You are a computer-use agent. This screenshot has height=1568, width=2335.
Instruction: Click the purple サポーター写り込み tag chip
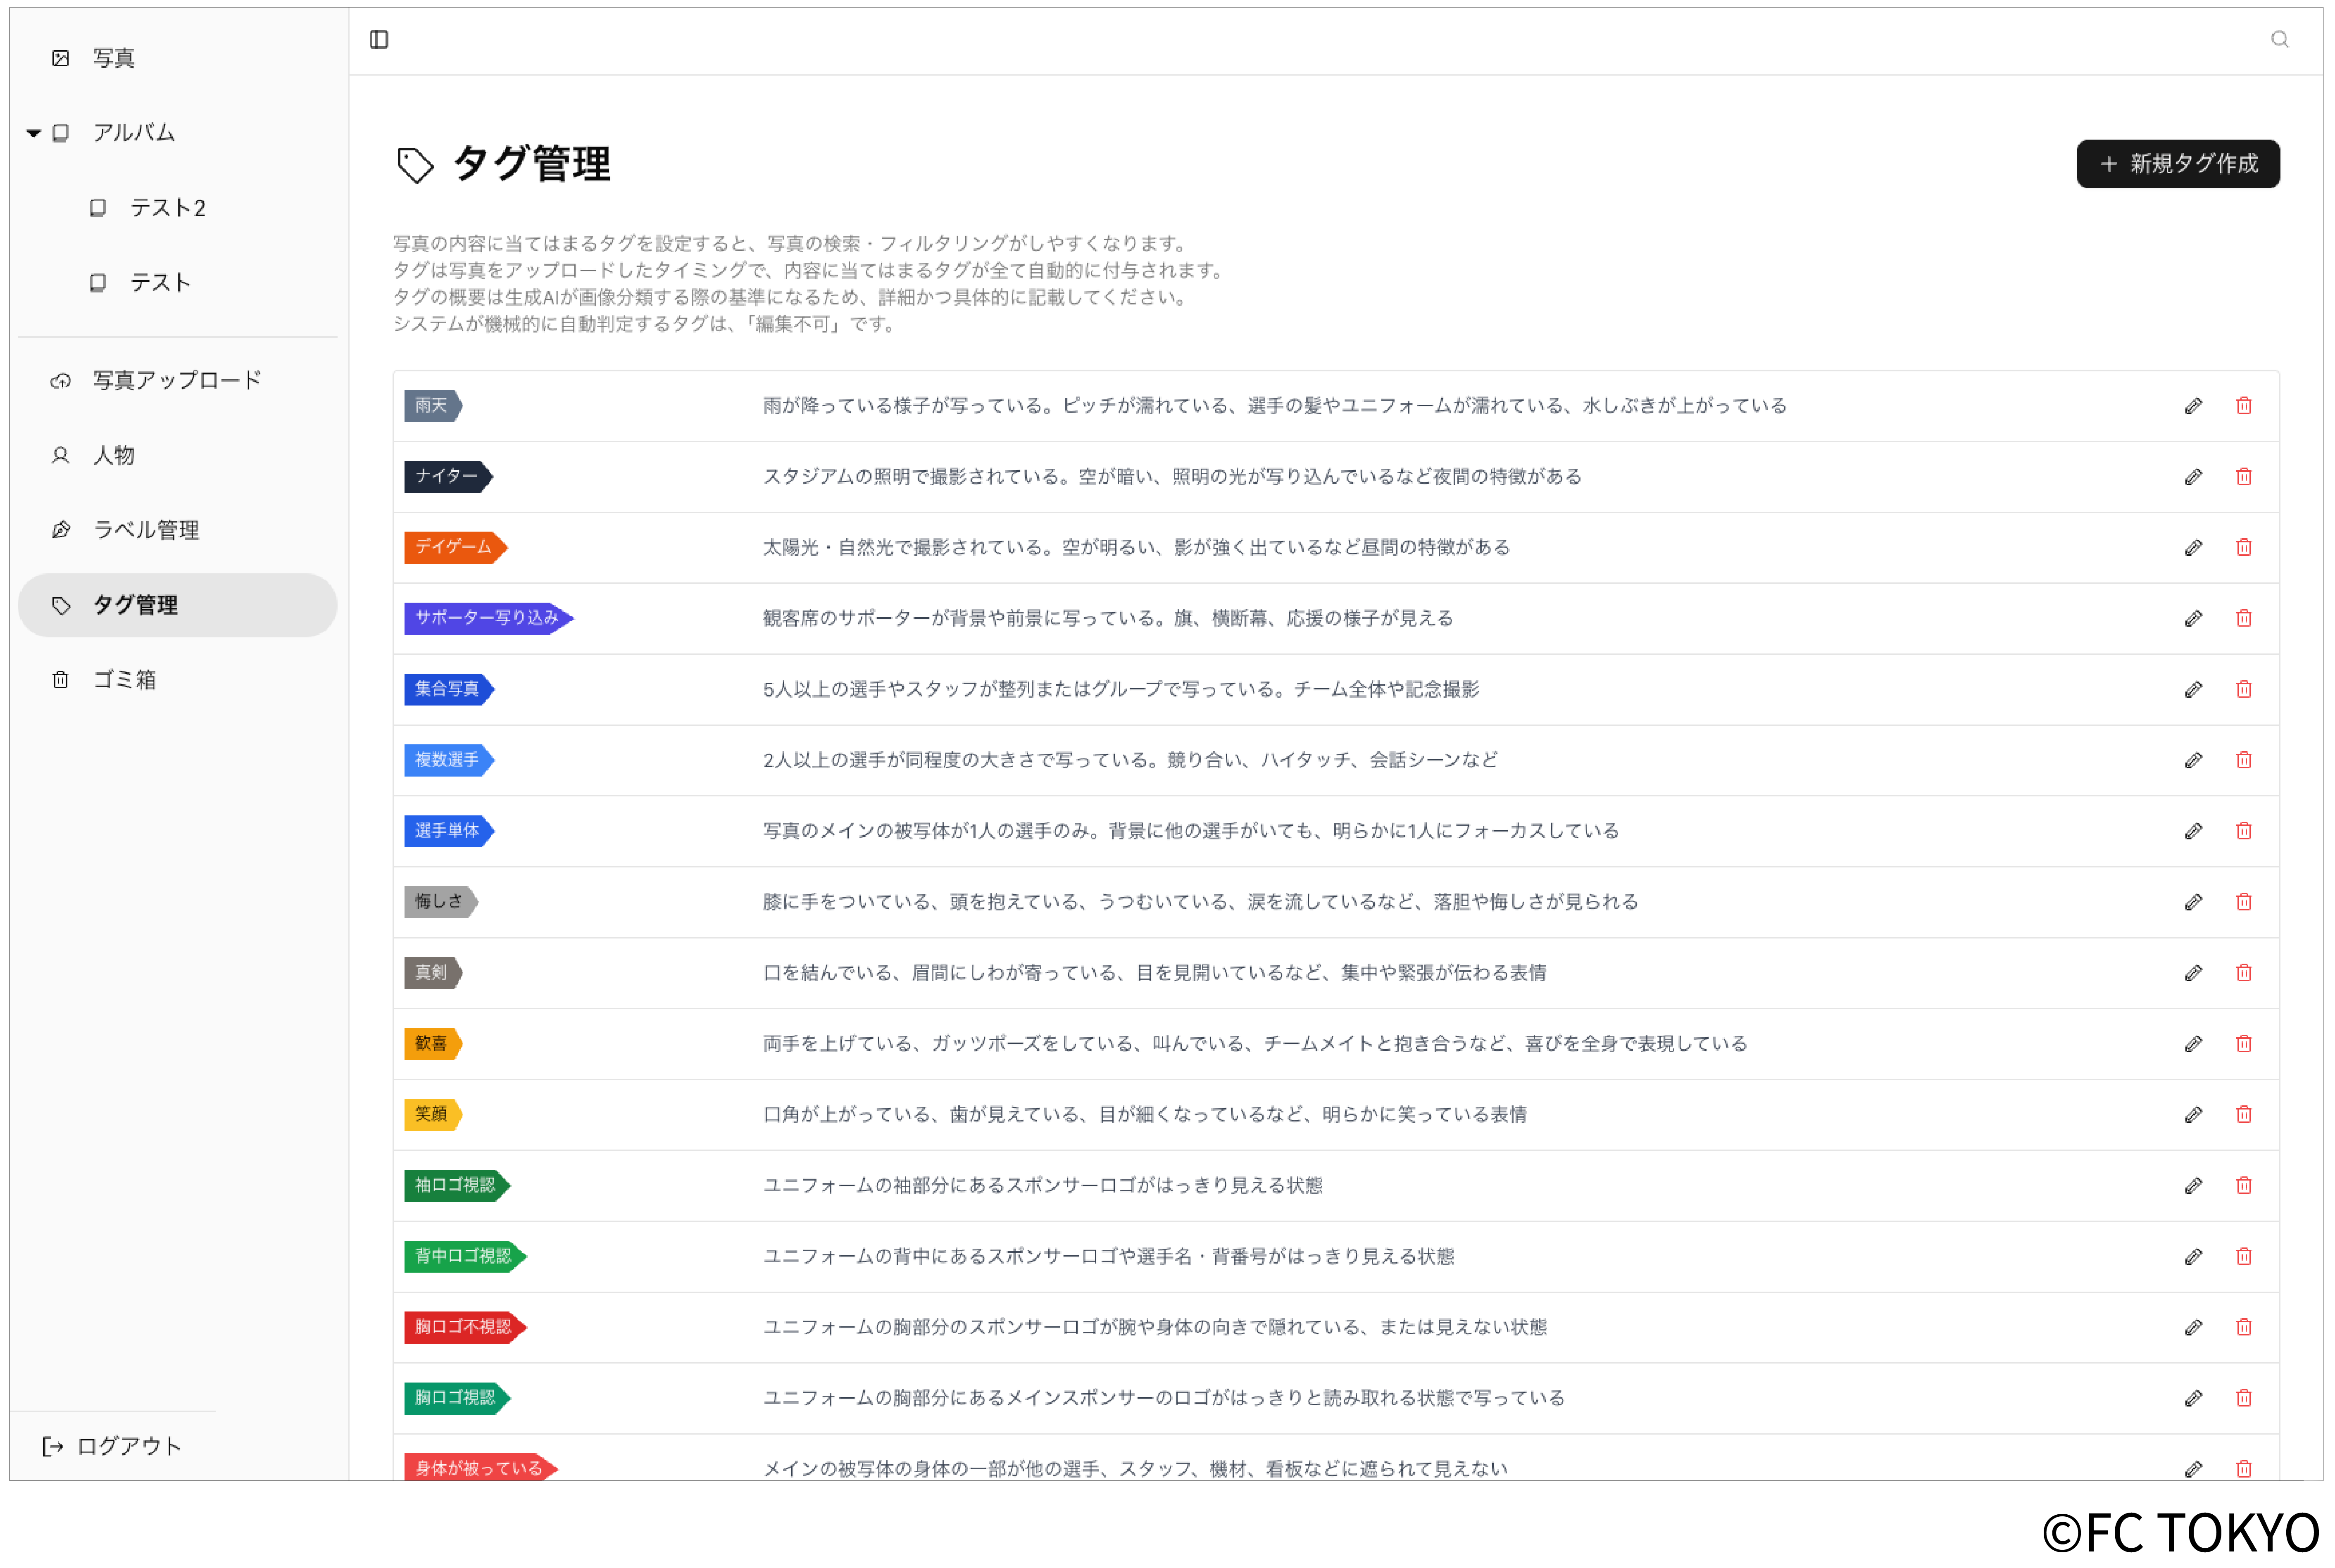(489, 619)
